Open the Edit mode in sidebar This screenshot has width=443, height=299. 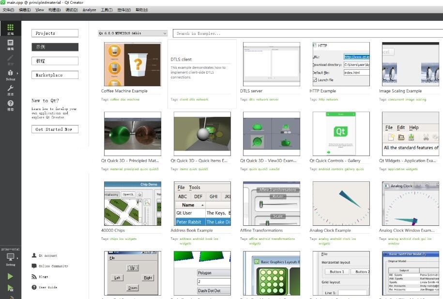click(11, 44)
